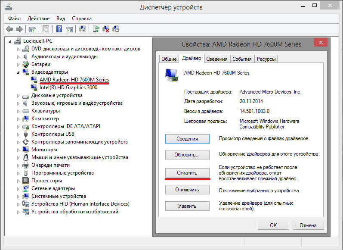The image size is (343, 250).
Task: Click the Откатить rollback button
Action: 187,173
